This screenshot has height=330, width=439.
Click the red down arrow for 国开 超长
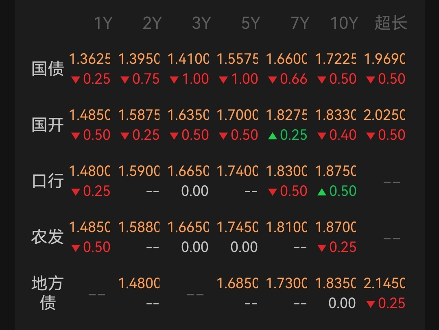tap(371, 136)
